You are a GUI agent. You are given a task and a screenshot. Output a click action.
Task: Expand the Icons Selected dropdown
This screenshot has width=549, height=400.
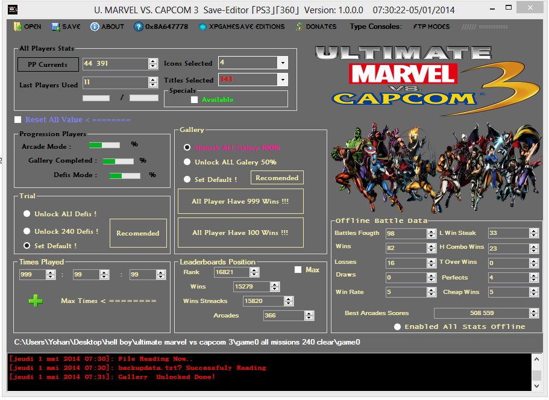[x=283, y=63]
